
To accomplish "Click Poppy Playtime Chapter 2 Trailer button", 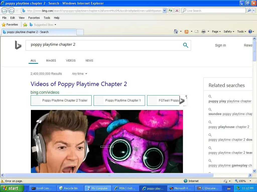I will 61,100.
